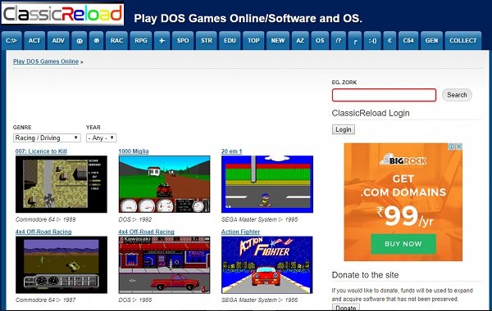Open DOS 4x4 Off-Road Racing title link
The height and width of the screenshot is (311, 492).
click(146, 232)
